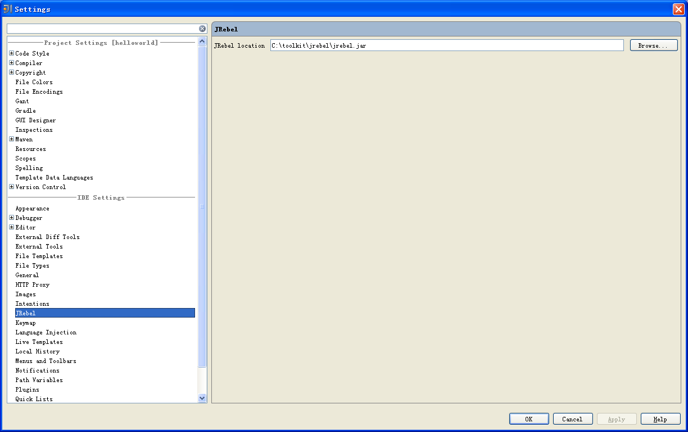Click the Browse button
This screenshot has width=688, height=432.
click(x=654, y=45)
